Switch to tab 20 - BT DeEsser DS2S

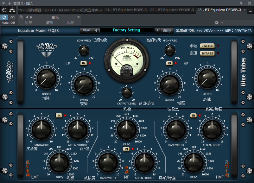coord(73,10)
